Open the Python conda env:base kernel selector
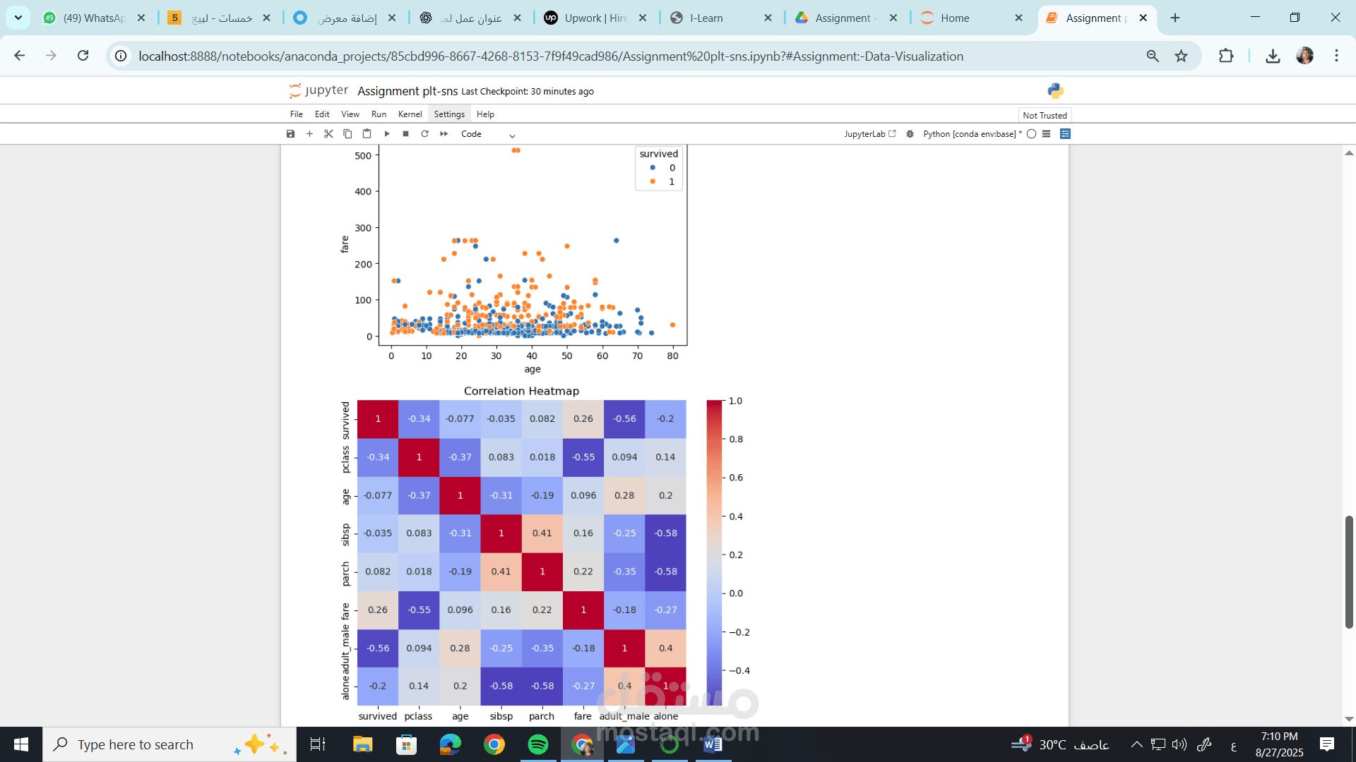This screenshot has width=1356, height=762. pos(972,134)
